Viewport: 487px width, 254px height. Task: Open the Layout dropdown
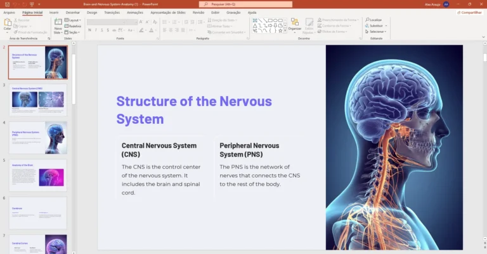pos(73,20)
